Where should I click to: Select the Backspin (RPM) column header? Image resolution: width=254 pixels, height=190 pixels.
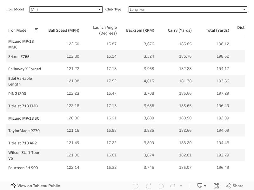pos(140,30)
